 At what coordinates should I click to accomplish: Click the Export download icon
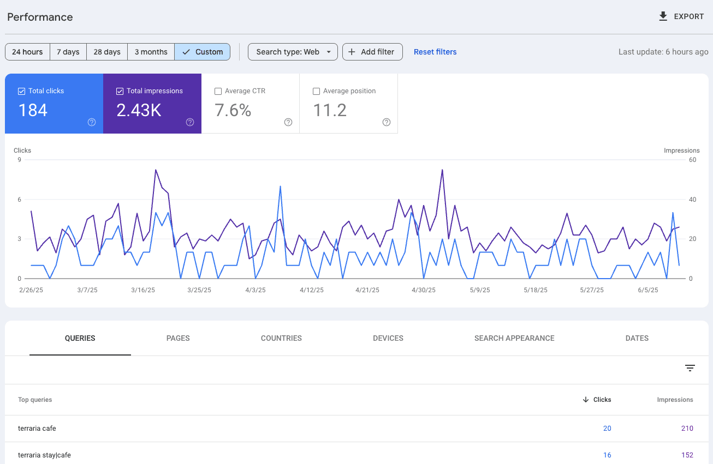663,16
